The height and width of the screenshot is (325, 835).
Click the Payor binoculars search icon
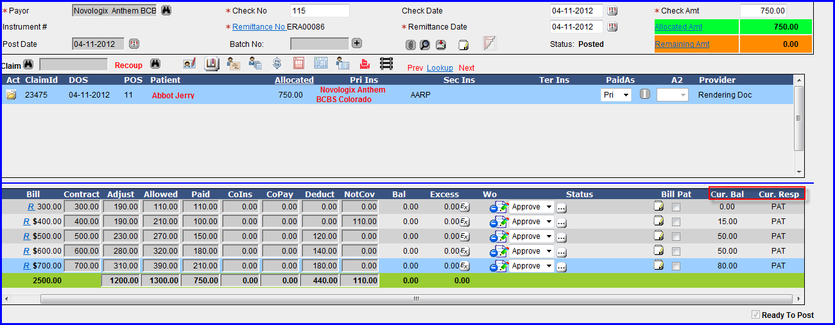[166, 11]
